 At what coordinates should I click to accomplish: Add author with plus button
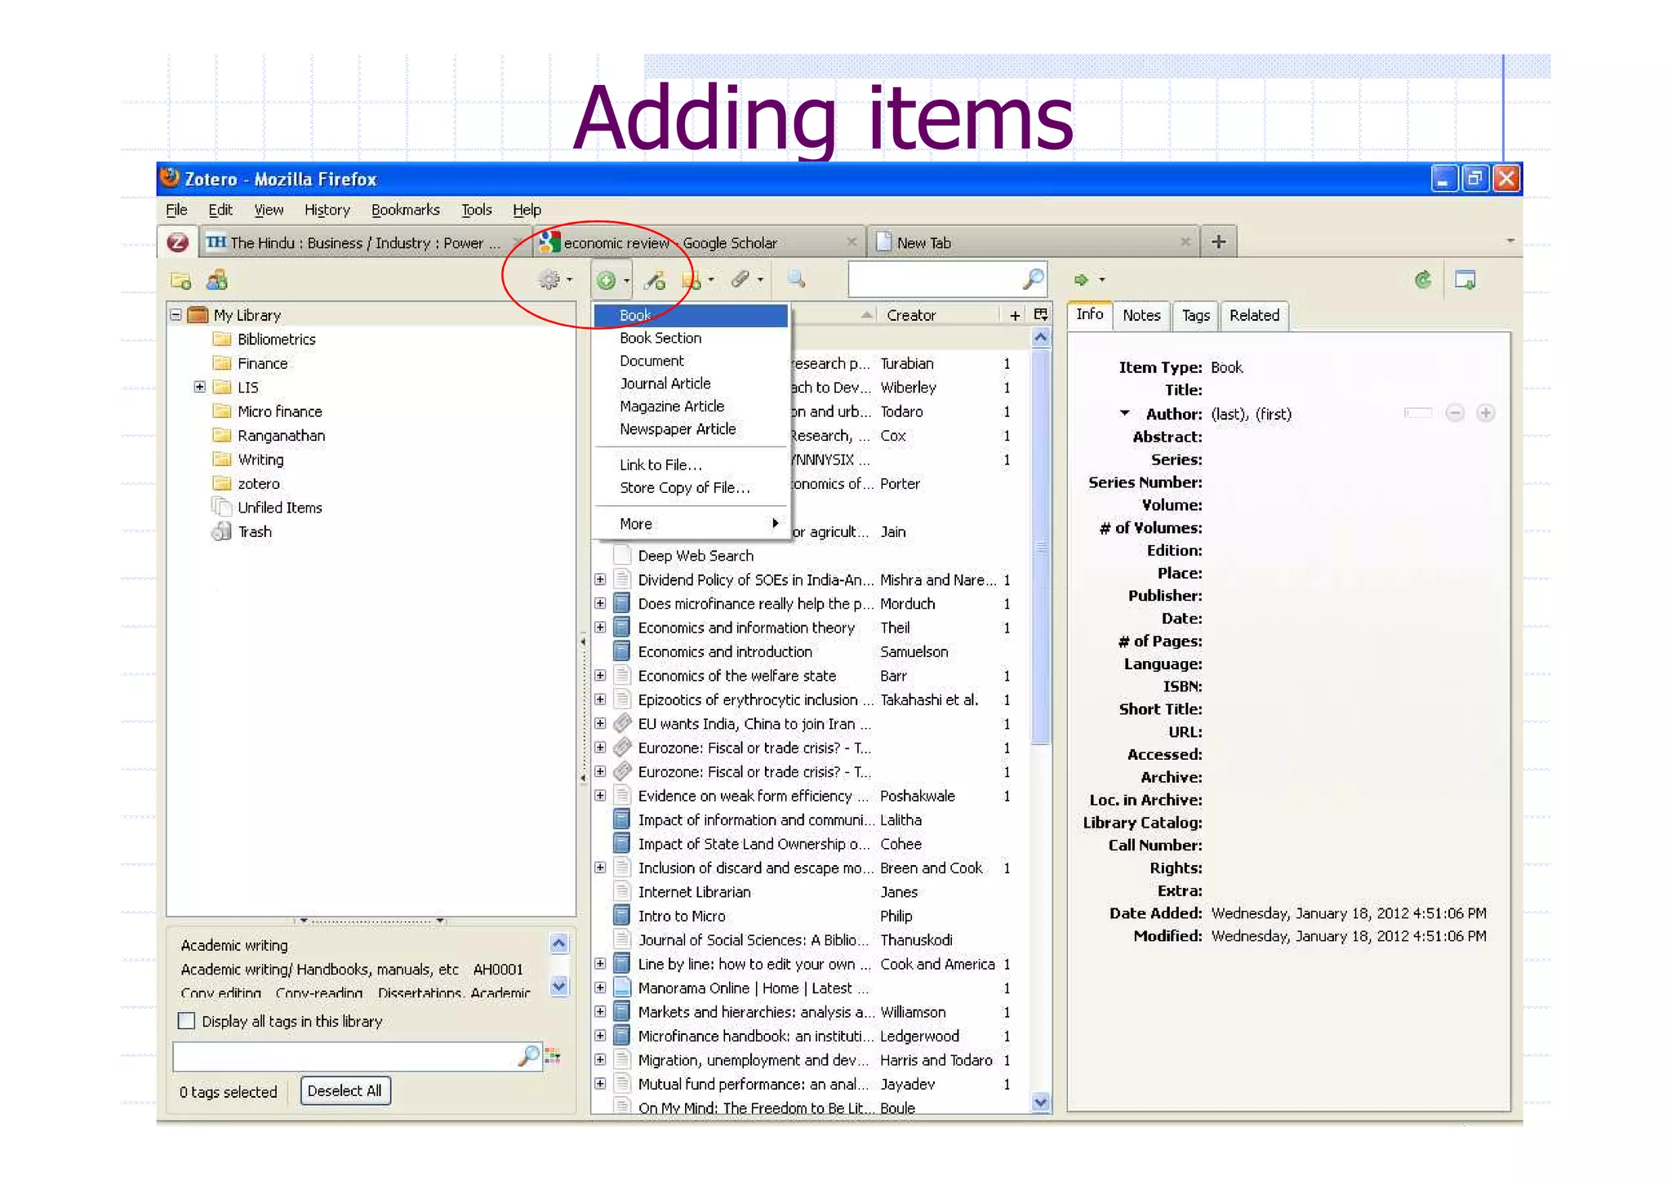click(x=1486, y=413)
